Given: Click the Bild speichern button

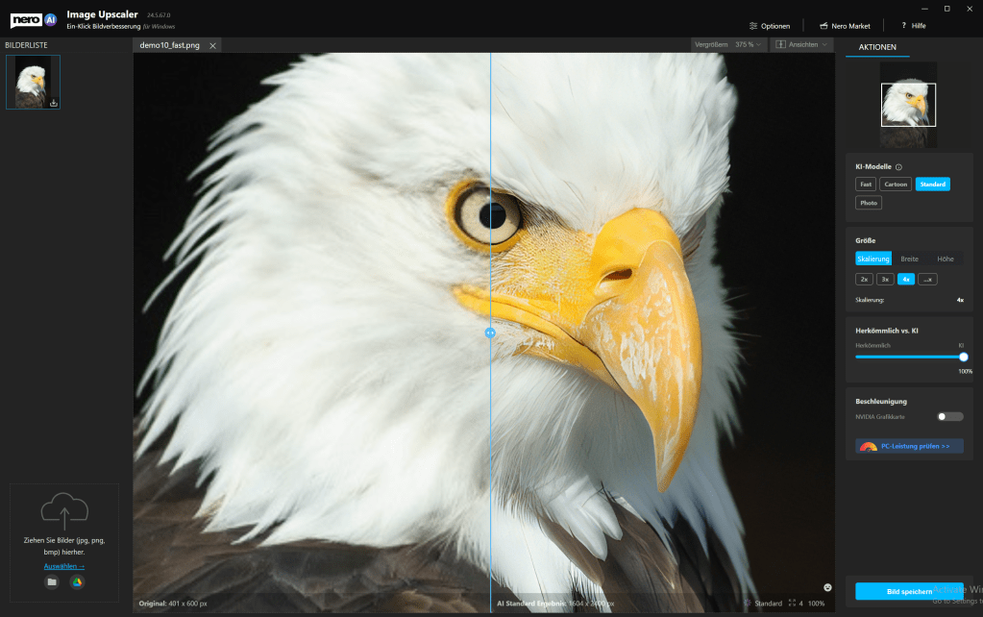Looking at the screenshot, I should 908,591.
